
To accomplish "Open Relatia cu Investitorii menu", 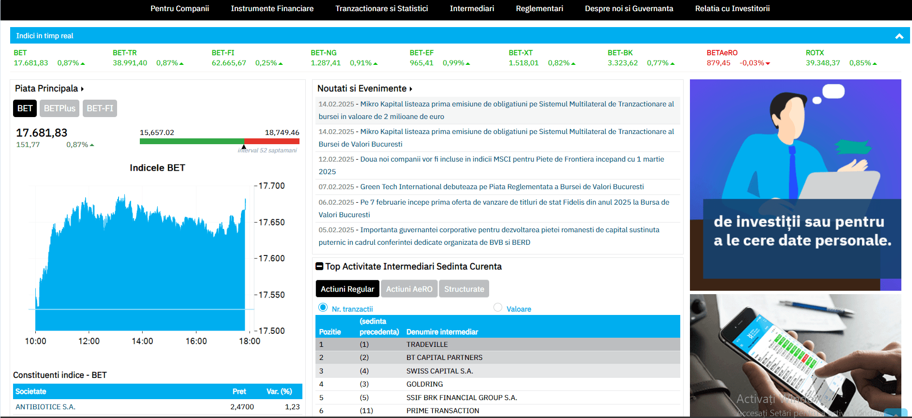I will pyautogui.click(x=732, y=9).
